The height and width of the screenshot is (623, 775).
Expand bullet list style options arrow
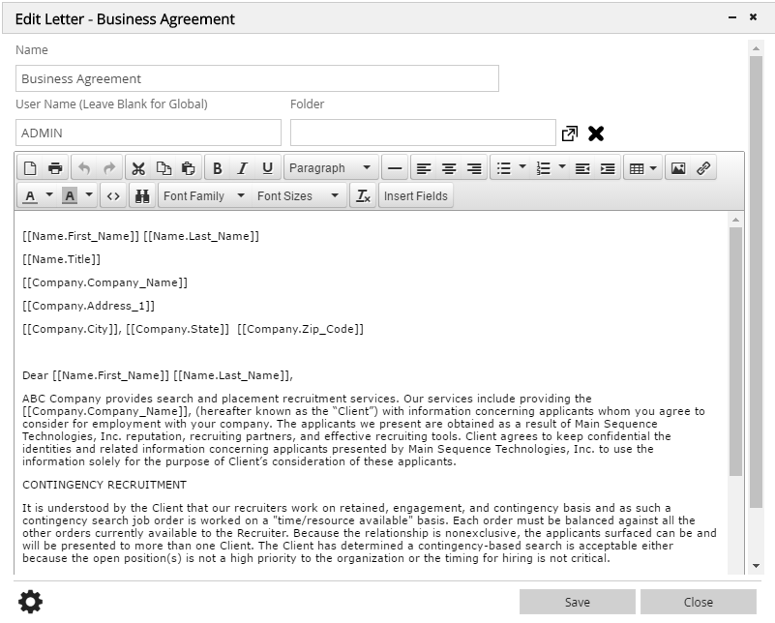pos(522,167)
